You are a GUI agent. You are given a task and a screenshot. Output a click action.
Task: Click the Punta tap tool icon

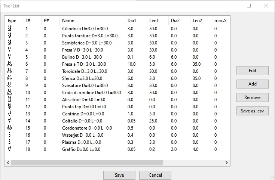(9, 106)
